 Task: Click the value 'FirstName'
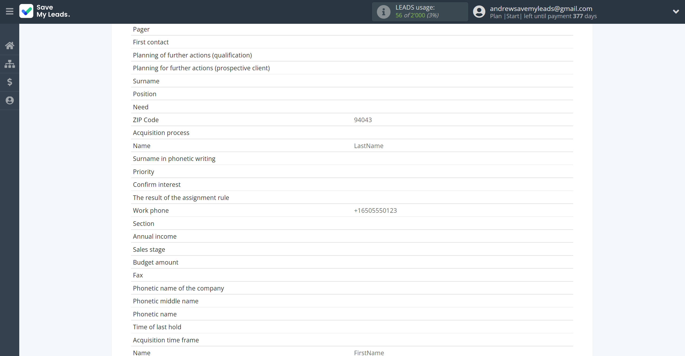[x=369, y=353]
